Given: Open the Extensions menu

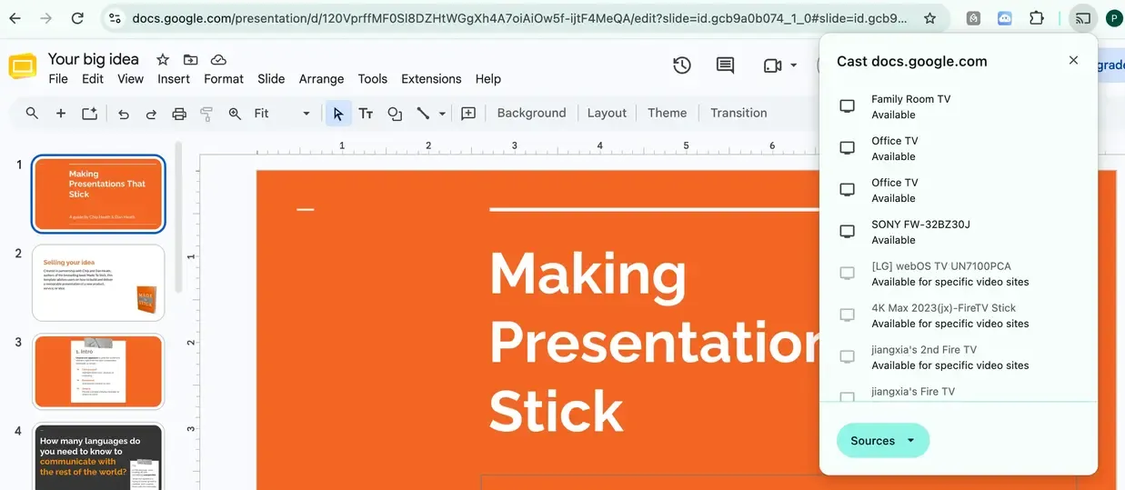Looking at the screenshot, I should coord(431,79).
